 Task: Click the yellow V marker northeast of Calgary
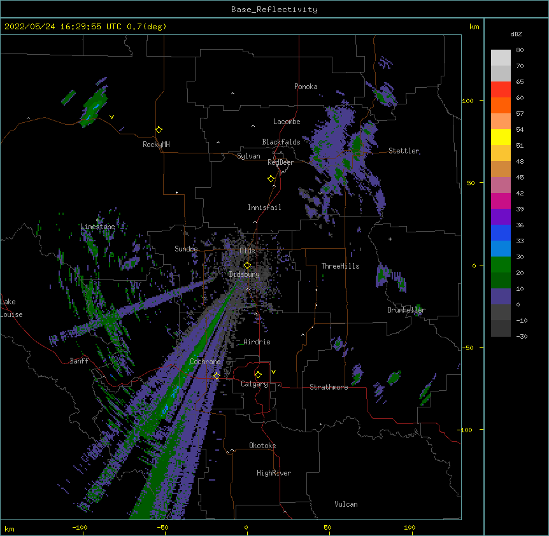(x=273, y=372)
